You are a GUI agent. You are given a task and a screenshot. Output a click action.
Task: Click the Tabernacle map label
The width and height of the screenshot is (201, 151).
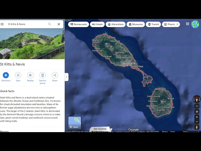115,41
